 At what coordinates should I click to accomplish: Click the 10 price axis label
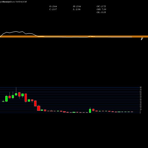[x=141, y=110]
